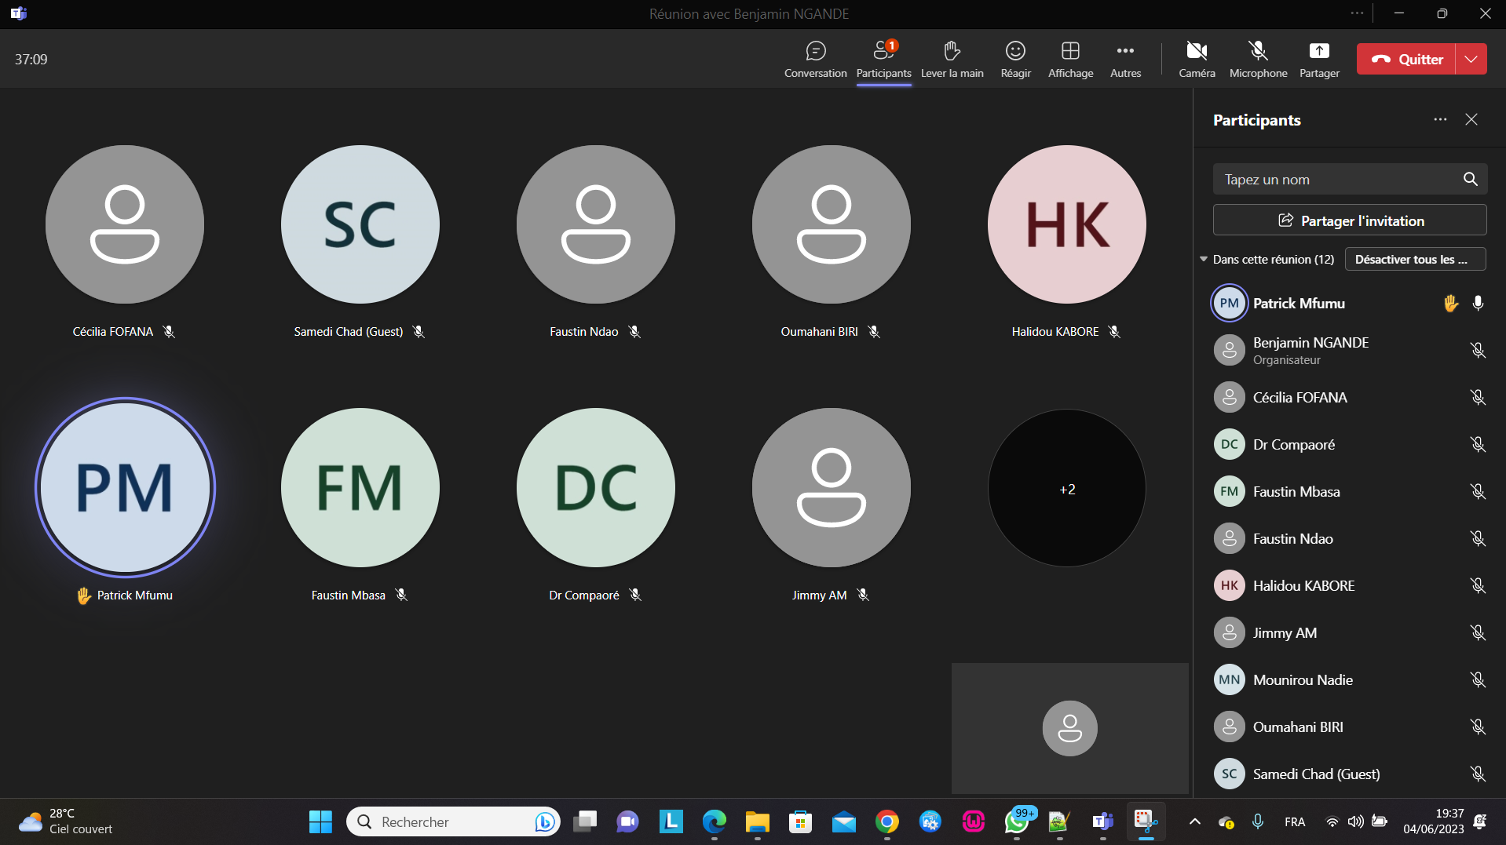The image size is (1506, 845).
Task: Mute Patrick Mfumu's microphone in list
Action: click(x=1478, y=304)
